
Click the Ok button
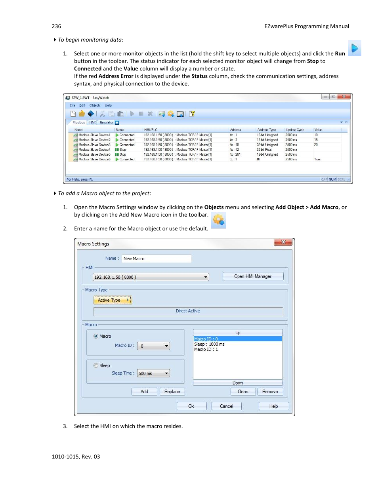(x=191, y=406)
